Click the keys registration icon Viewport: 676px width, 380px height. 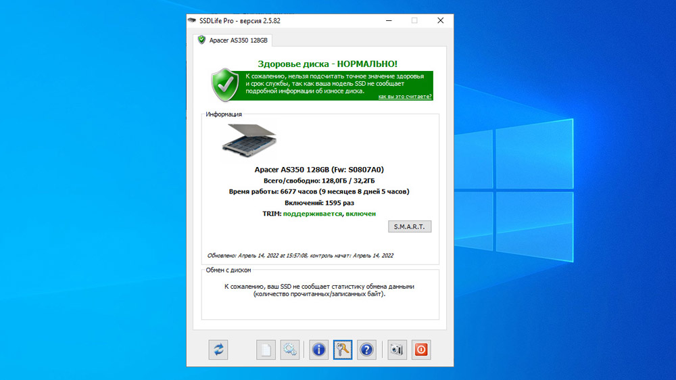(343, 350)
